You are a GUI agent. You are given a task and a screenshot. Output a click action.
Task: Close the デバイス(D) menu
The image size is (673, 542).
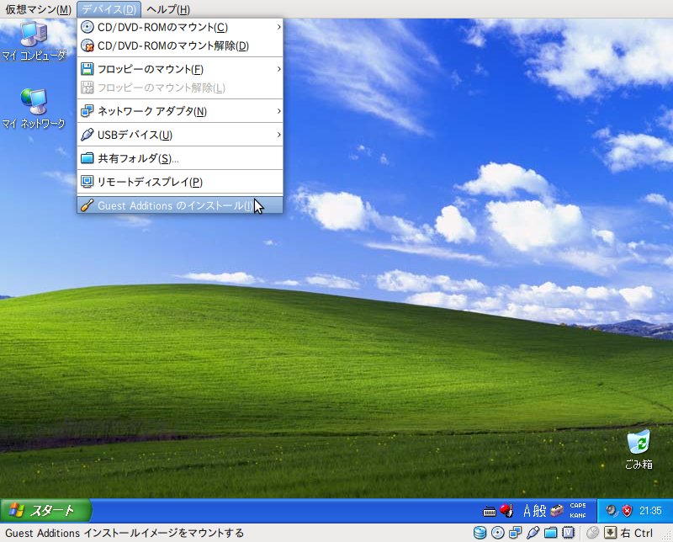109,9
